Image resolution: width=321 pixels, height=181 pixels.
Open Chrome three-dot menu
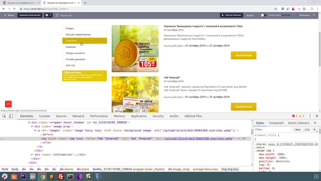pos(317,9)
